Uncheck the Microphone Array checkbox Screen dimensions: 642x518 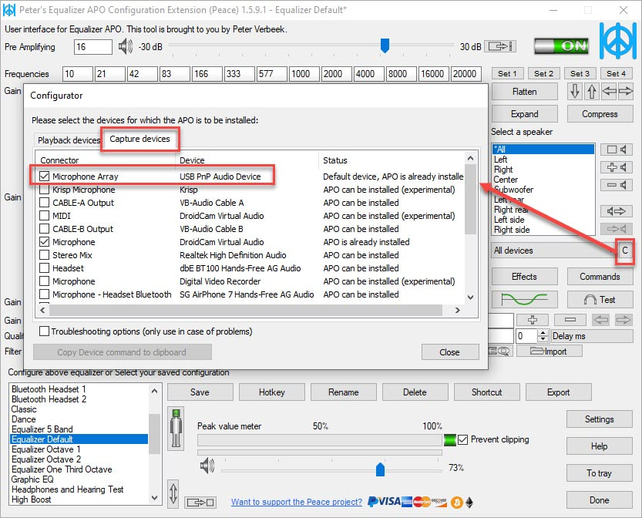click(x=44, y=176)
